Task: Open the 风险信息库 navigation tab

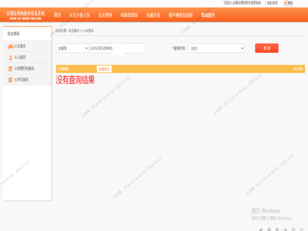Action: pyautogui.click(x=129, y=15)
